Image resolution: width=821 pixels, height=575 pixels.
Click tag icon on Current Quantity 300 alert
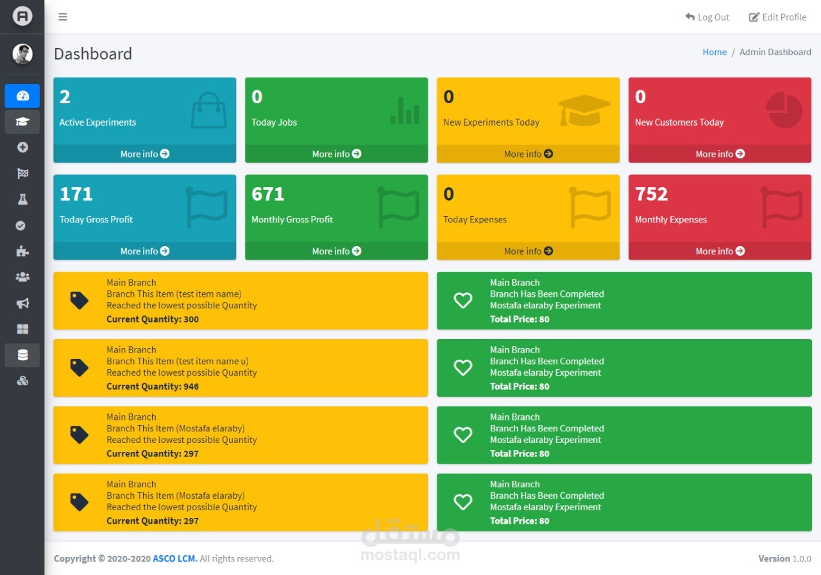[79, 301]
